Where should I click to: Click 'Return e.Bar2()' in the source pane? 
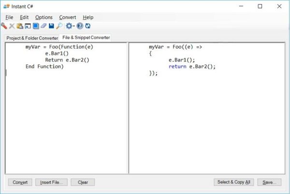click(x=67, y=60)
